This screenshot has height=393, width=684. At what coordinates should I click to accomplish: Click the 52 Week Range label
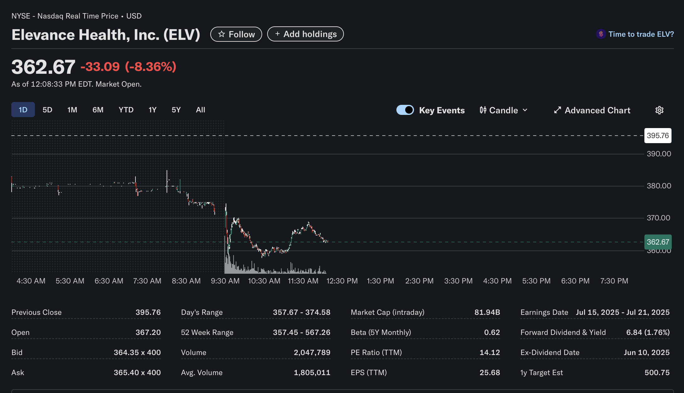207,332
